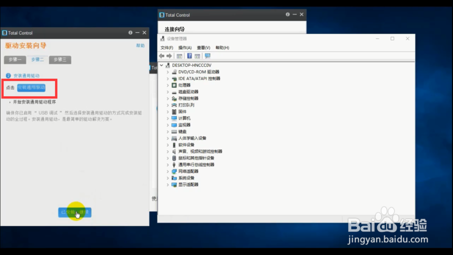Select the disk drive category icon
The image size is (453, 255).
(174, 92)
